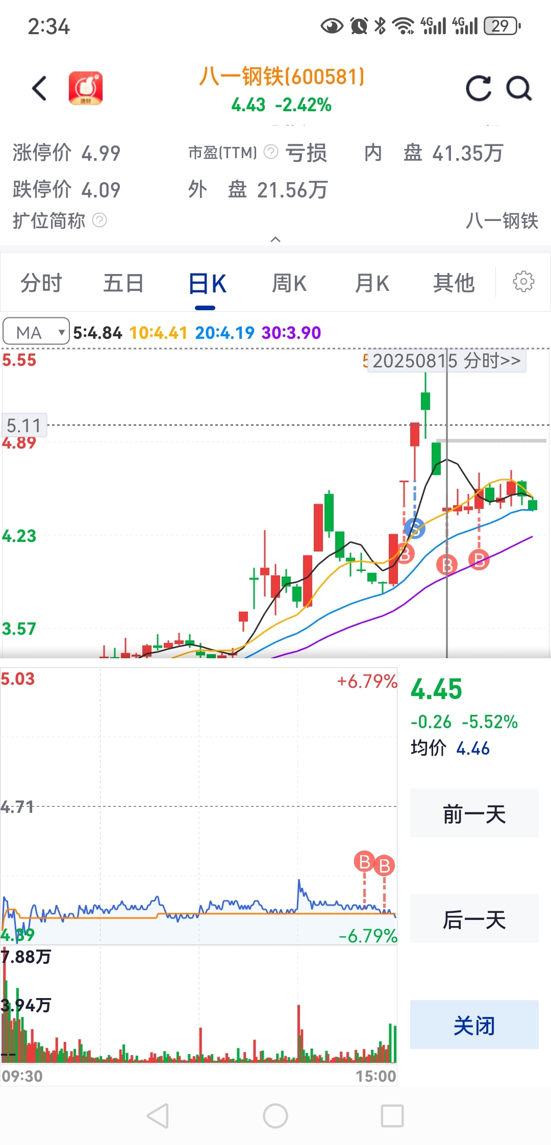Tap help icon beside 扩位简称
Viewport: 551px width, 1145px height.
99,220
